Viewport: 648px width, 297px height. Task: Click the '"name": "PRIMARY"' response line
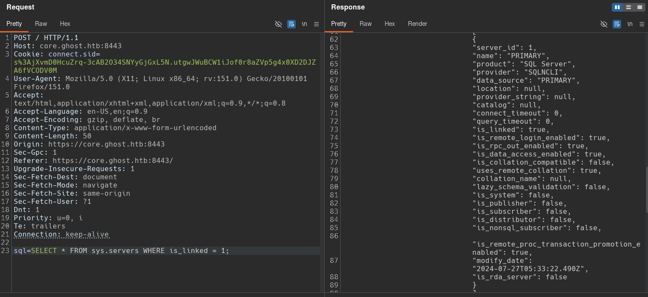(x=511, y=56)
